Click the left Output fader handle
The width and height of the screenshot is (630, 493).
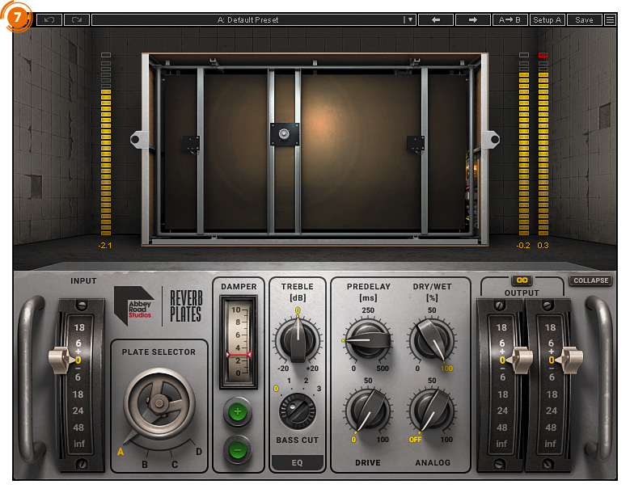click(x=520, y=360)
